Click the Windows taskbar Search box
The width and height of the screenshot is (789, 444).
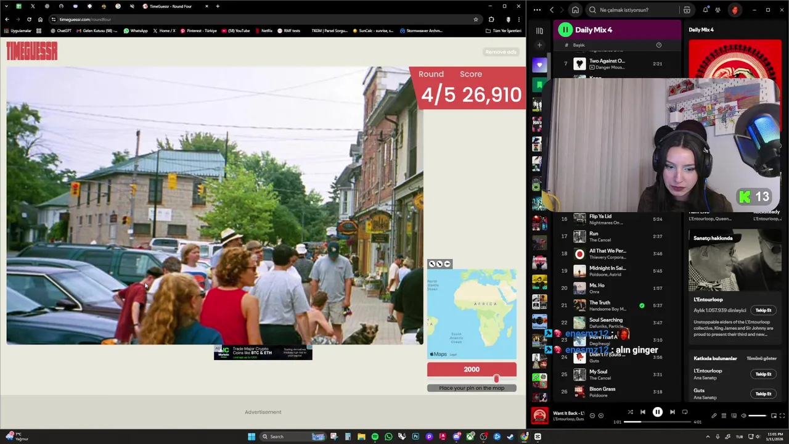pos(293,437)
